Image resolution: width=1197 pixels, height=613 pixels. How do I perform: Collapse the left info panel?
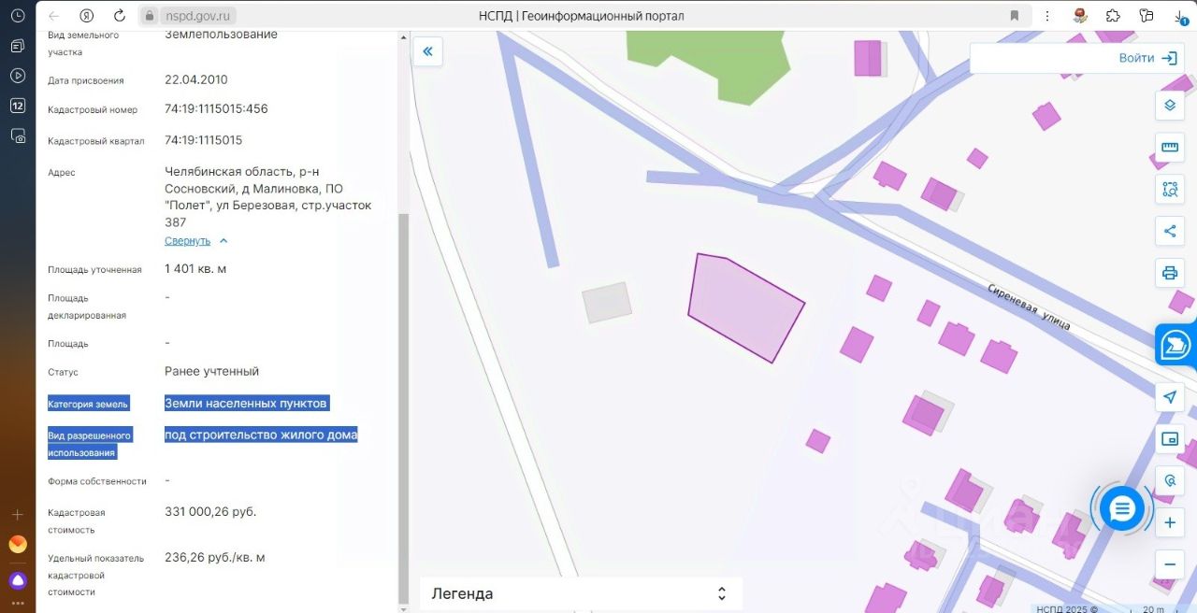(427, 51)
